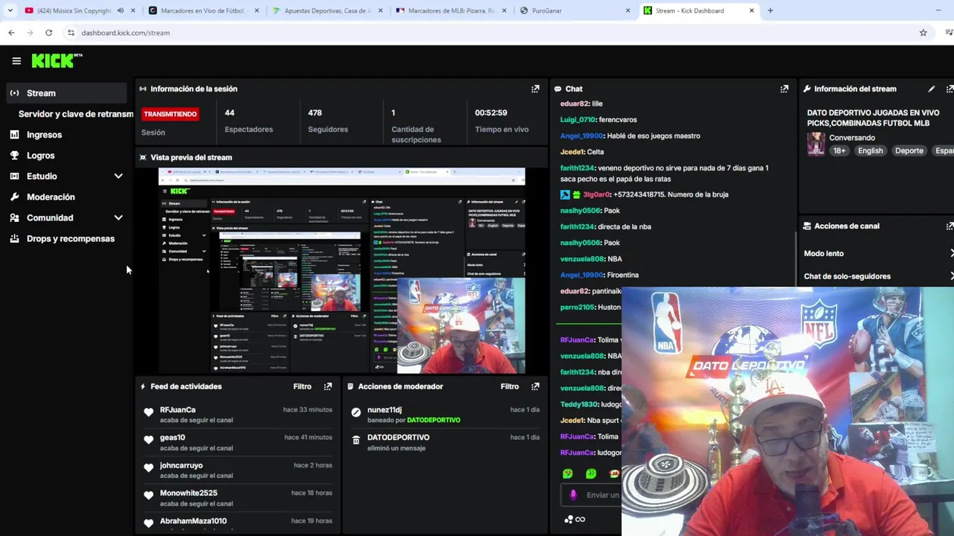Click the purple microphone icon in chat input
Image resolution: width=954 pixels, height=536 pixels.
(573, 494)
